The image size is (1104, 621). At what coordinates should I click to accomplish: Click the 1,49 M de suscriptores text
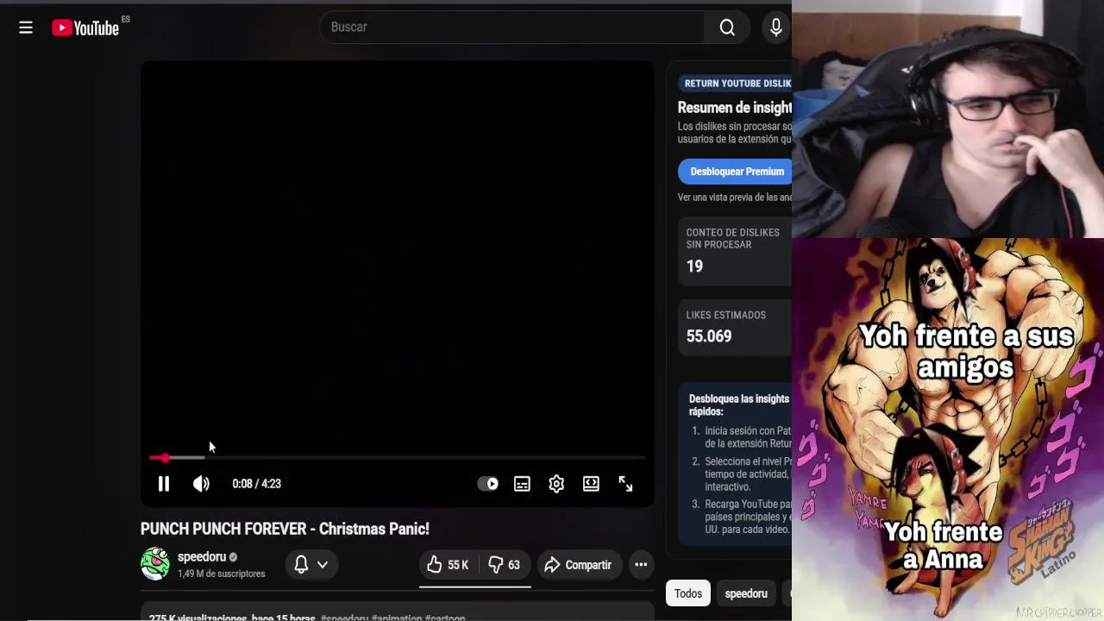point(222,574)
